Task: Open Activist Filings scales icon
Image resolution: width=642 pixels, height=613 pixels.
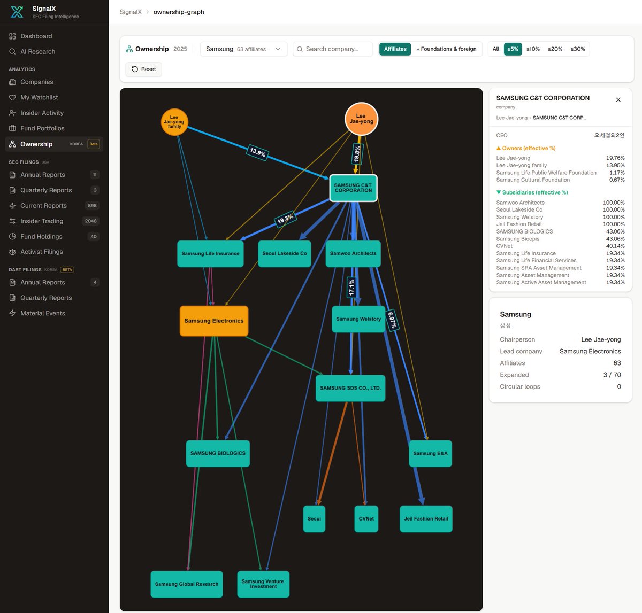Action: click(x=12, y=252)
